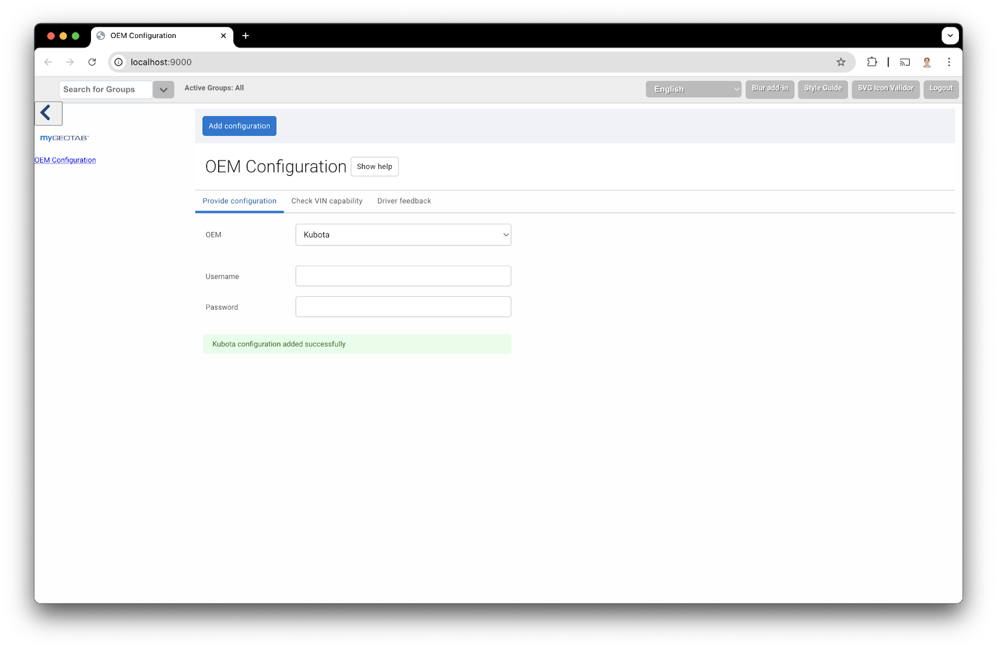The width and height of the screenshot is (997, 649).
Task: Expand the Search for Groups dropdown arrow
Action: pos(163,90)
